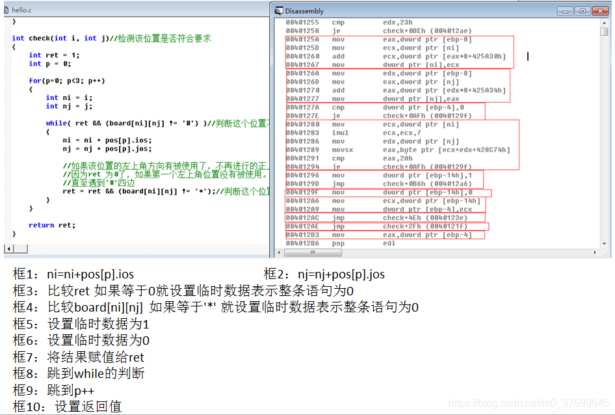
Task: Click horizontal scrollbar thumb in Disassembly
Action: 313,253
